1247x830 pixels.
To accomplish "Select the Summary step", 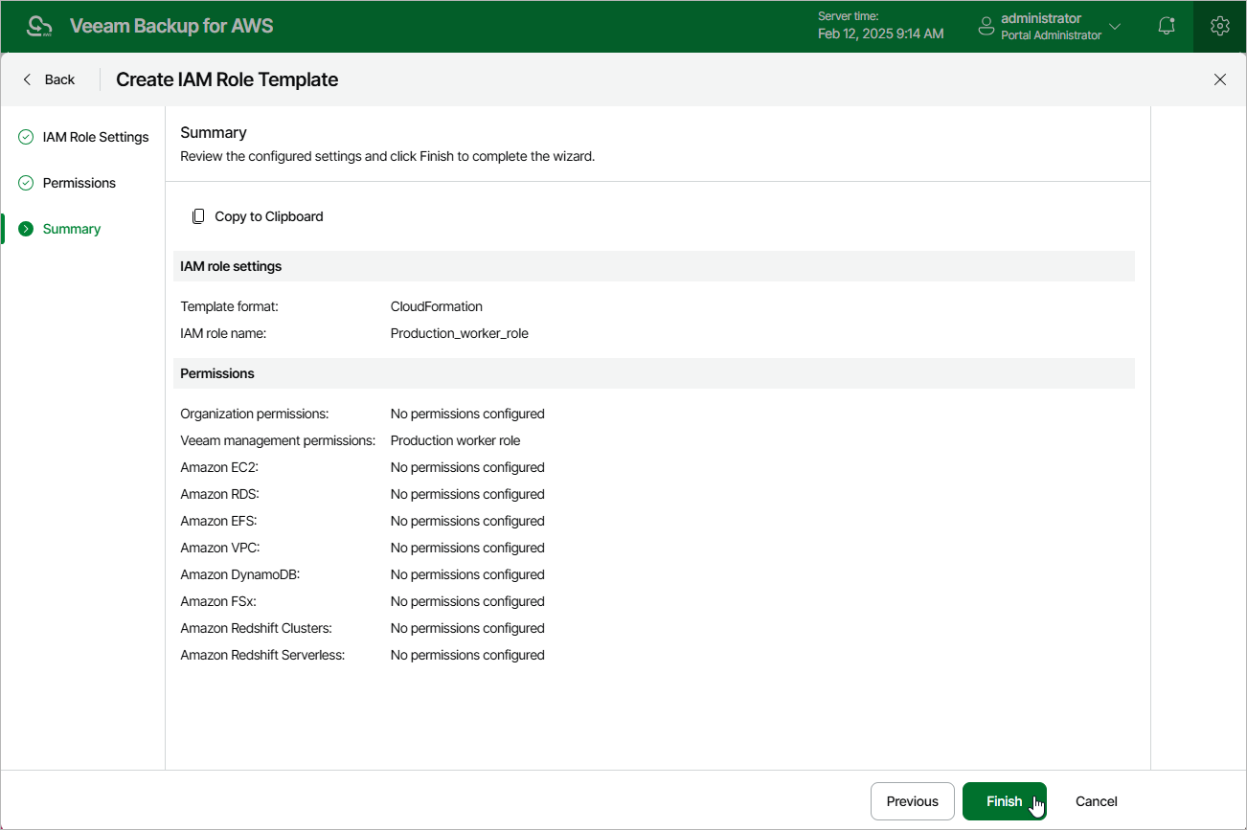I will click(72, 229).
